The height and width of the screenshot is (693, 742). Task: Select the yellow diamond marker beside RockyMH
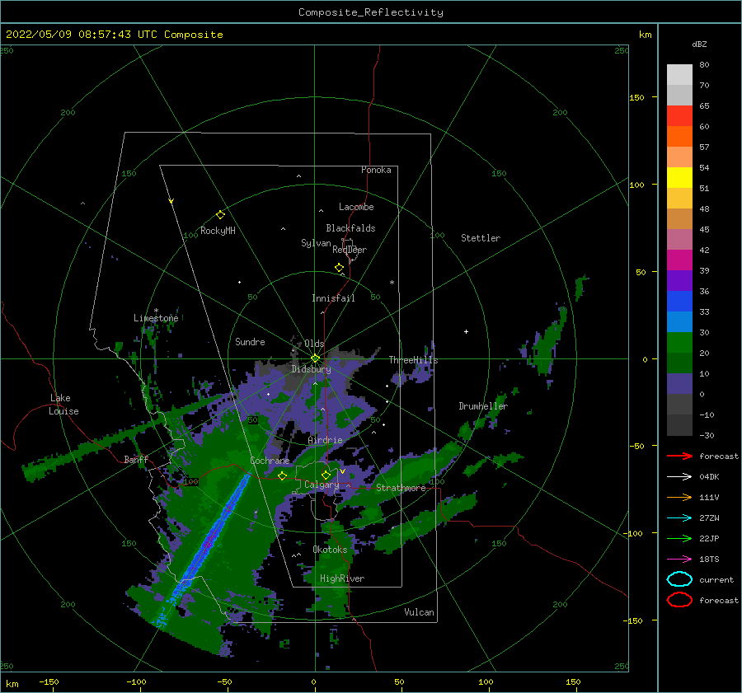coord(220,215)
